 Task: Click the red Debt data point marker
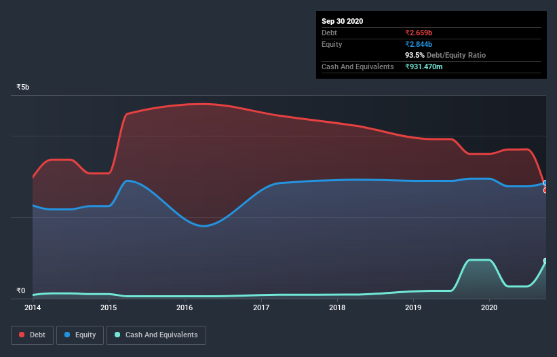[x=545, y=191]
